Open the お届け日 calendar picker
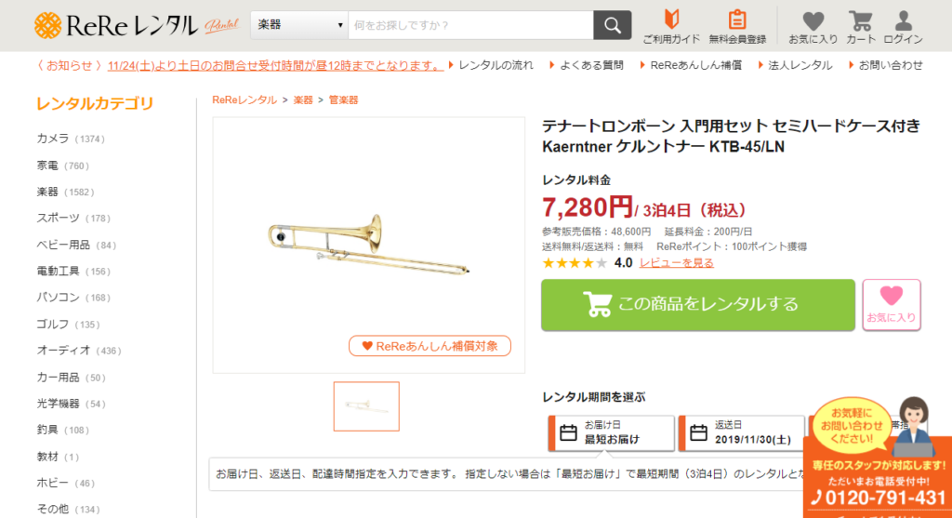 pos(612,433)
